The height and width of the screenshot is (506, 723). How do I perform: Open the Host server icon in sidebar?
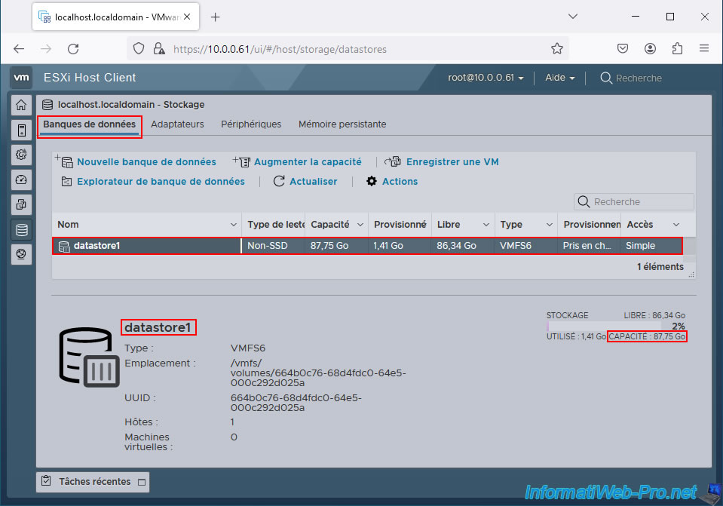click(x=21, y=130)
